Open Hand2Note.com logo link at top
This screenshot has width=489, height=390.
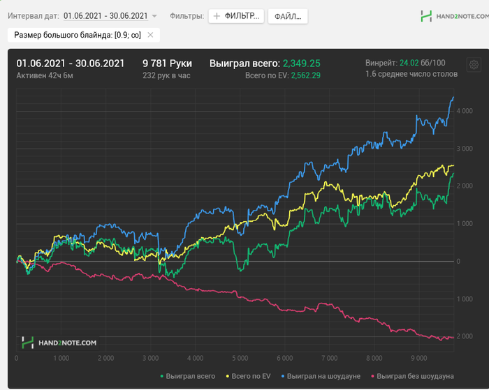[x=455, y=16]
